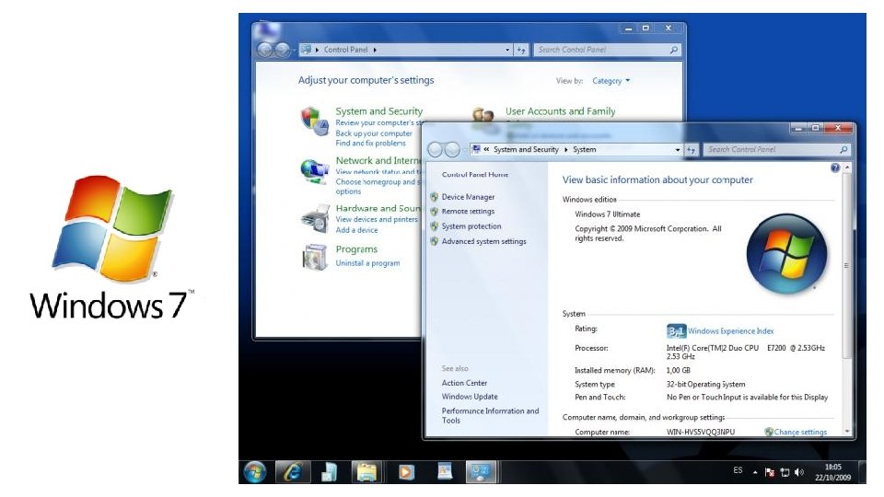Open User Accounts and Family category
Screen dimensions: 884x497
tap(561, 111)
